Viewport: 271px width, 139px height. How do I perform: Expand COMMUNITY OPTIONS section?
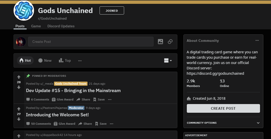[223, 123]
